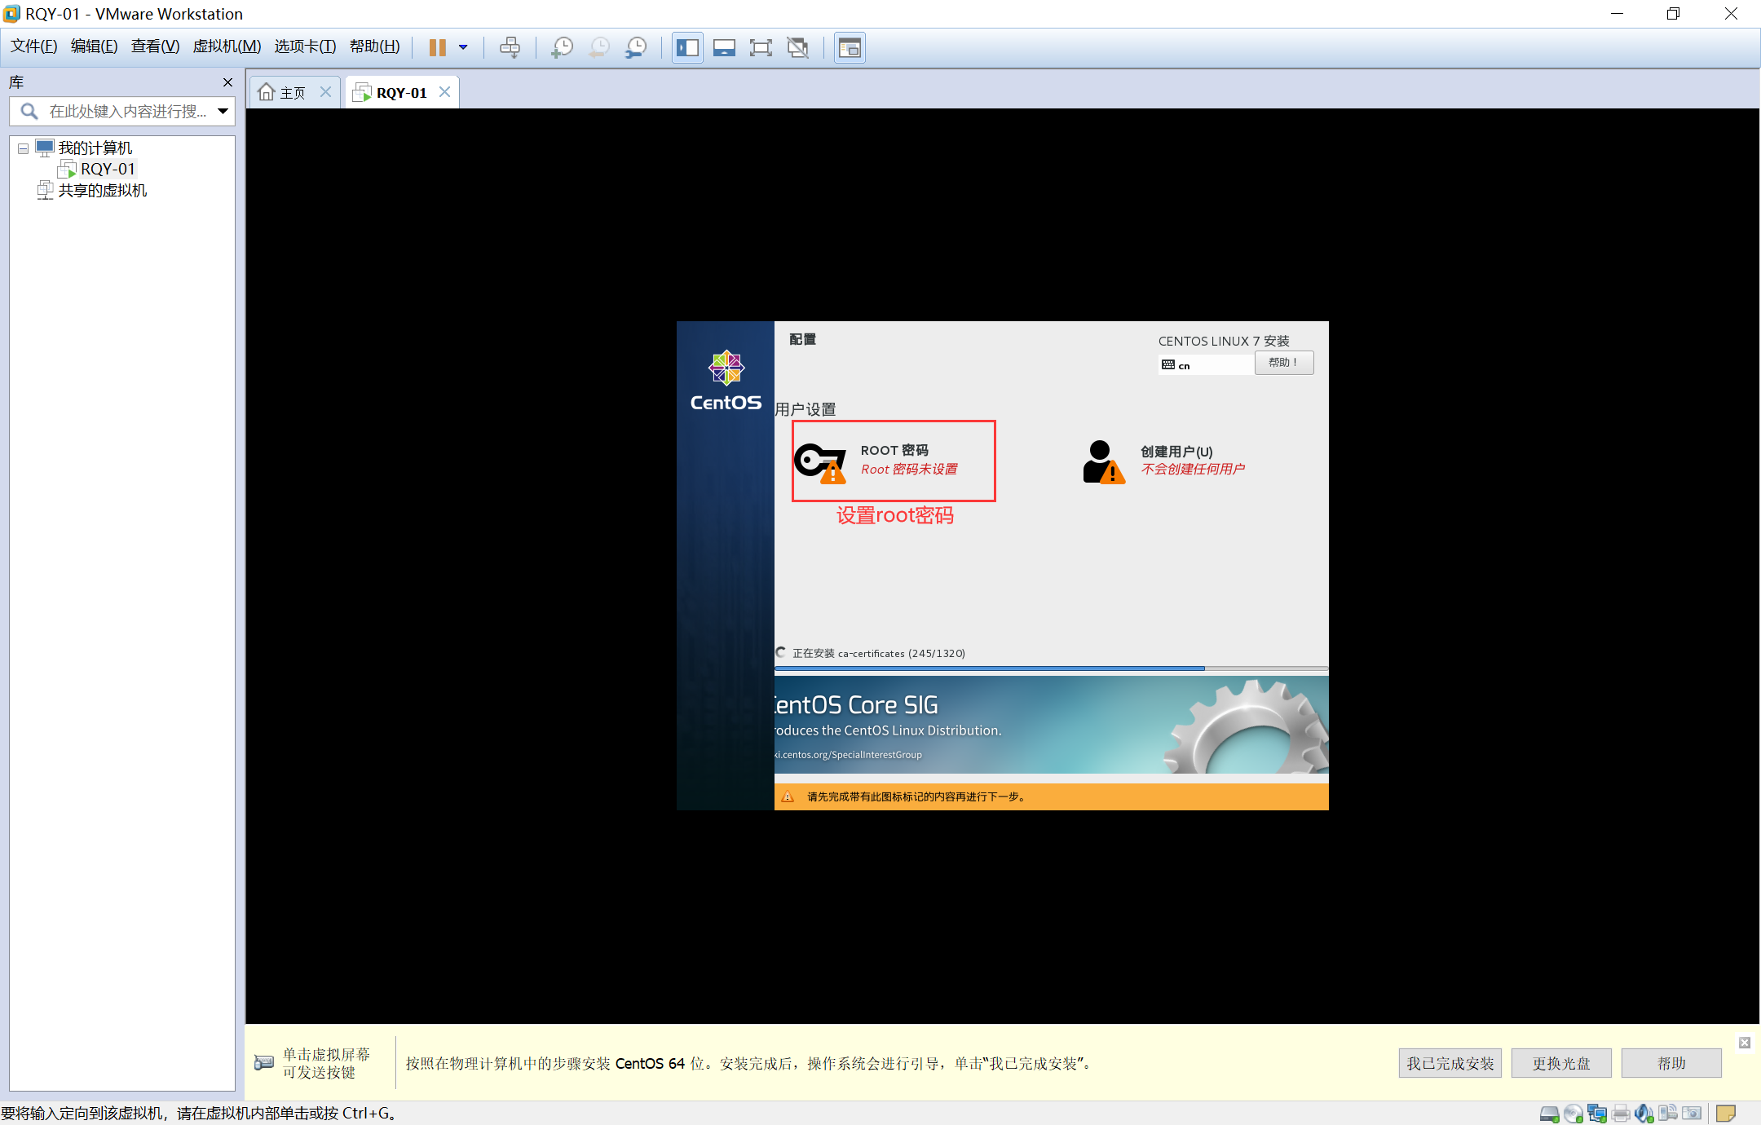Open the library search dropdown arrow
The width and height of the screenshot is (1761, 1125).
(x=223, y=111)
